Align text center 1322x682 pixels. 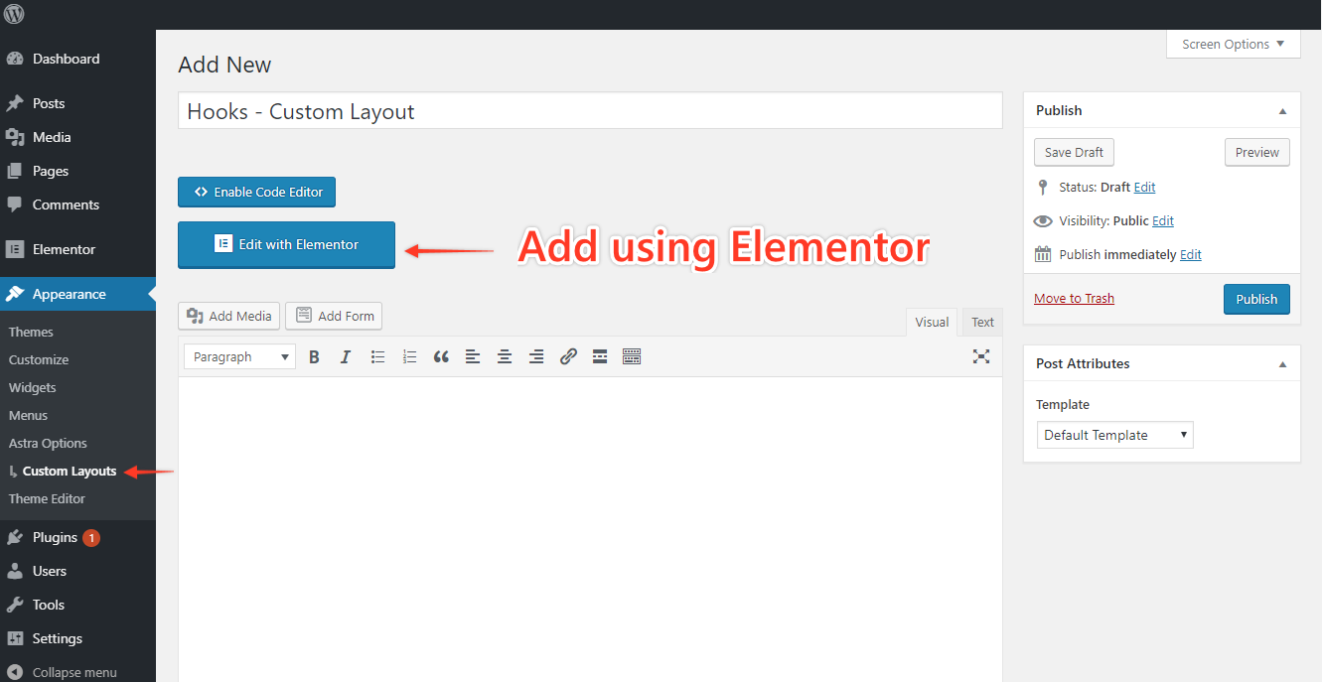coord(505,356)
